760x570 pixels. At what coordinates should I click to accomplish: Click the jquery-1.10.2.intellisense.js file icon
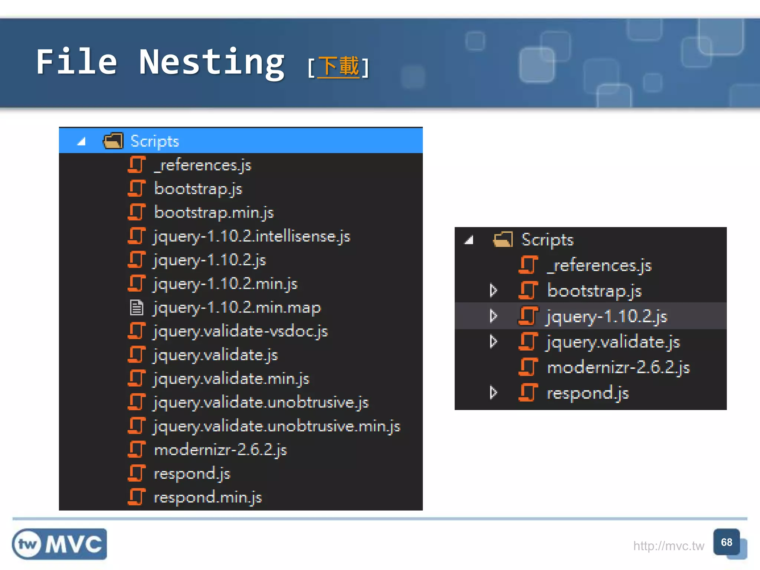[x=137, y=236]
